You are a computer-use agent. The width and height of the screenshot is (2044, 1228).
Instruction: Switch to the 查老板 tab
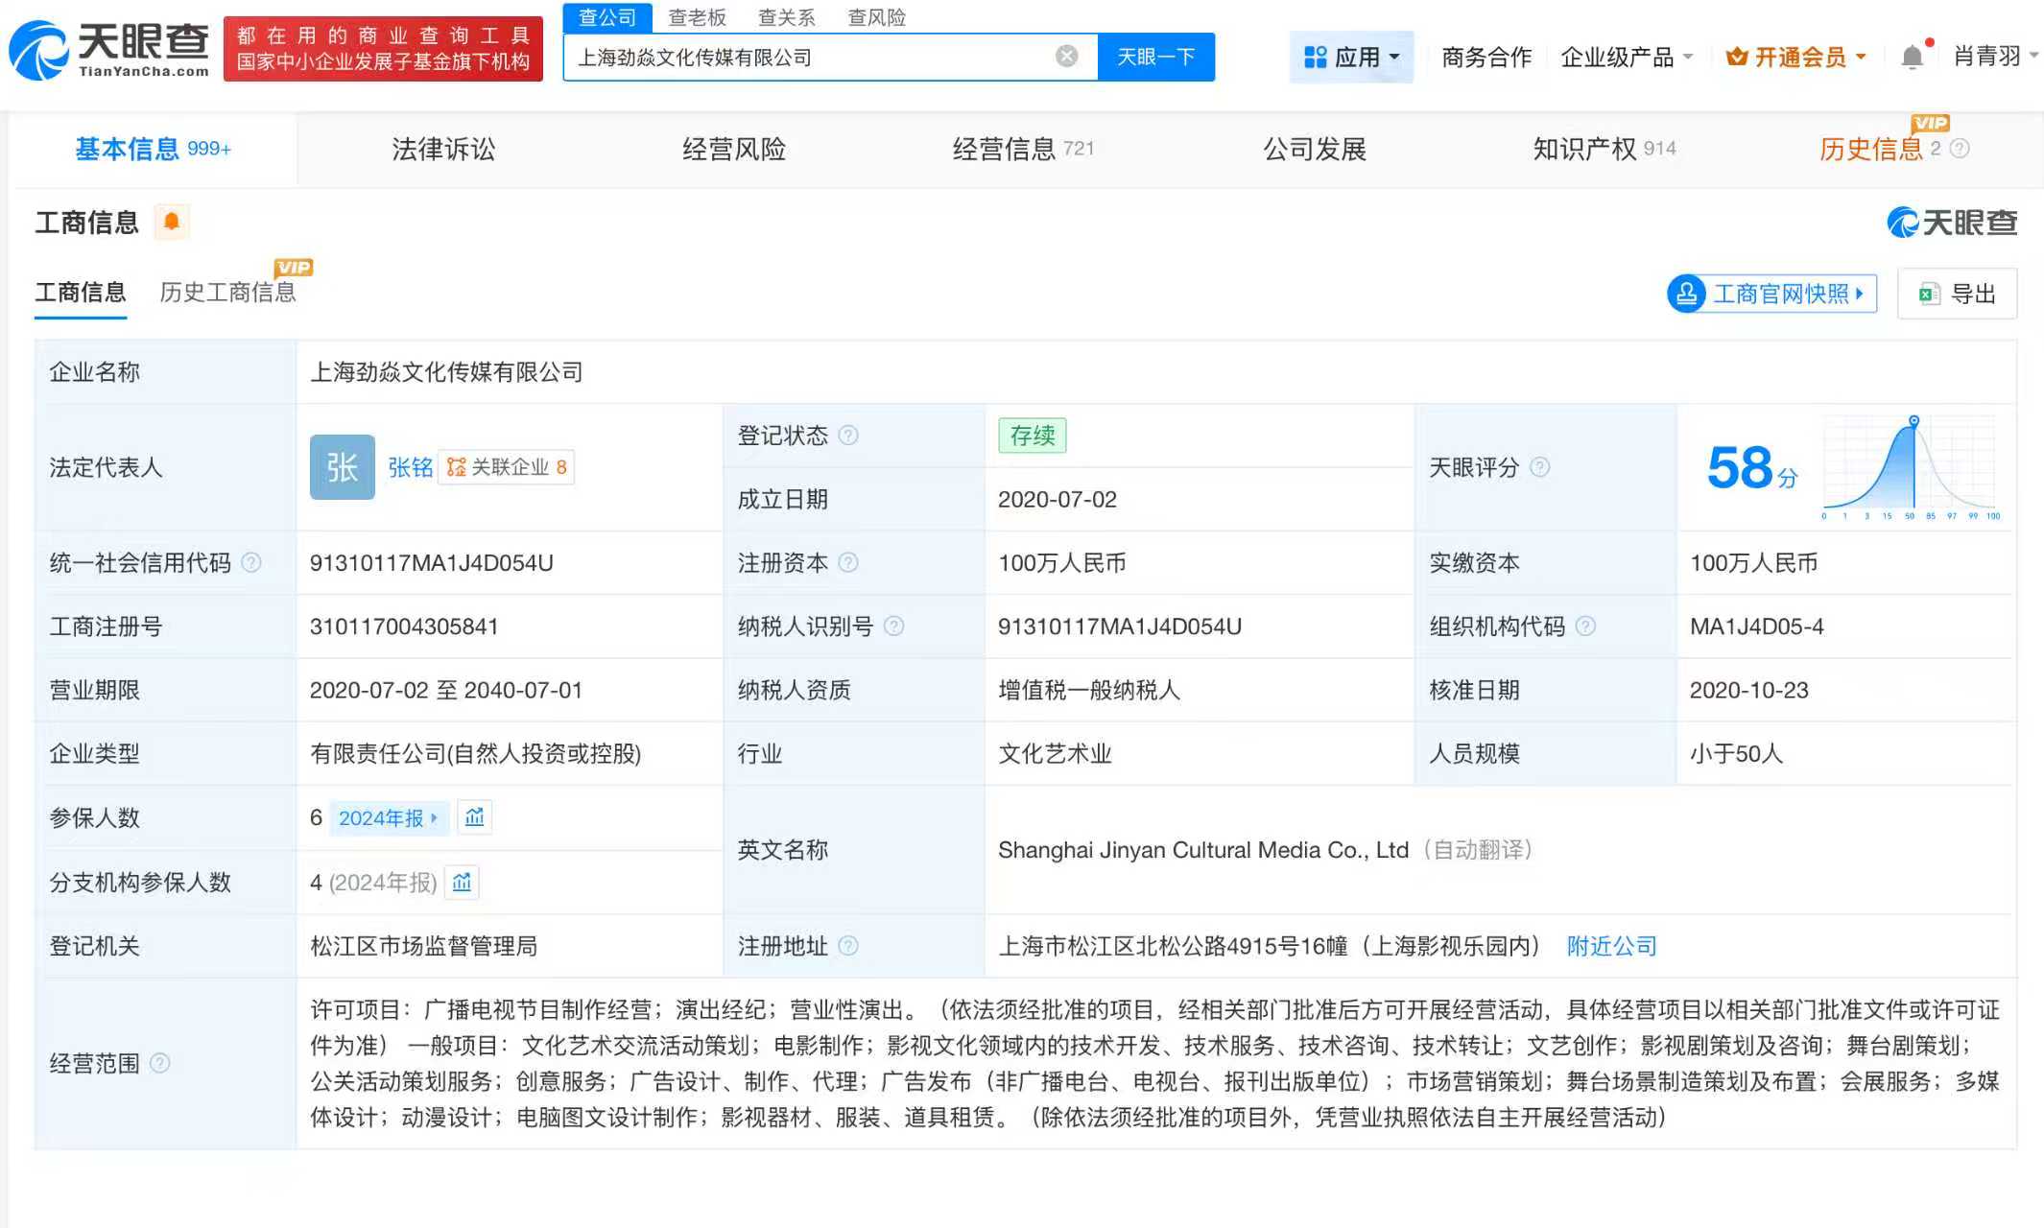tap(698, 16)
